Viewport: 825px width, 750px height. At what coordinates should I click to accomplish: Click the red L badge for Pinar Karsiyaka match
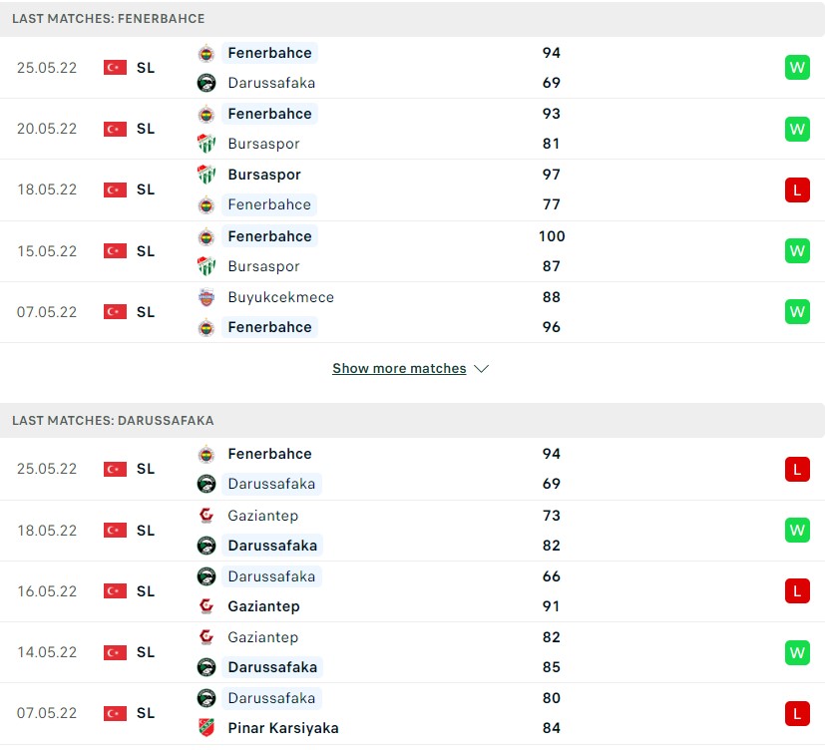pos(797,714)
